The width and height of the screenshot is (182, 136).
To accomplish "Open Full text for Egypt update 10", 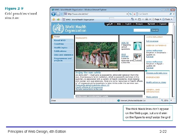I will [x=150, y=68].
